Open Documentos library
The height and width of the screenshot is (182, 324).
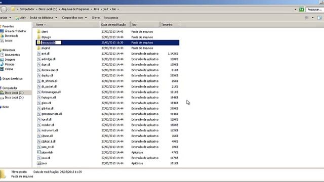(12, 55)
